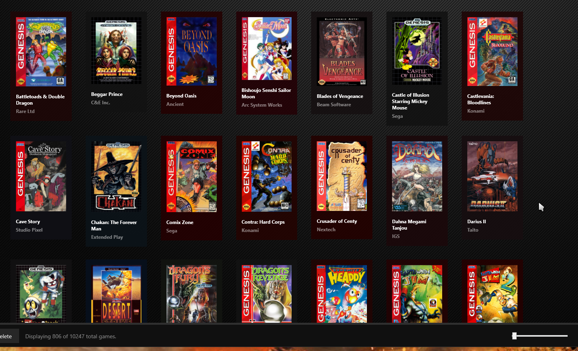Click the Cave Story title
578x351 pixels.
28,222
